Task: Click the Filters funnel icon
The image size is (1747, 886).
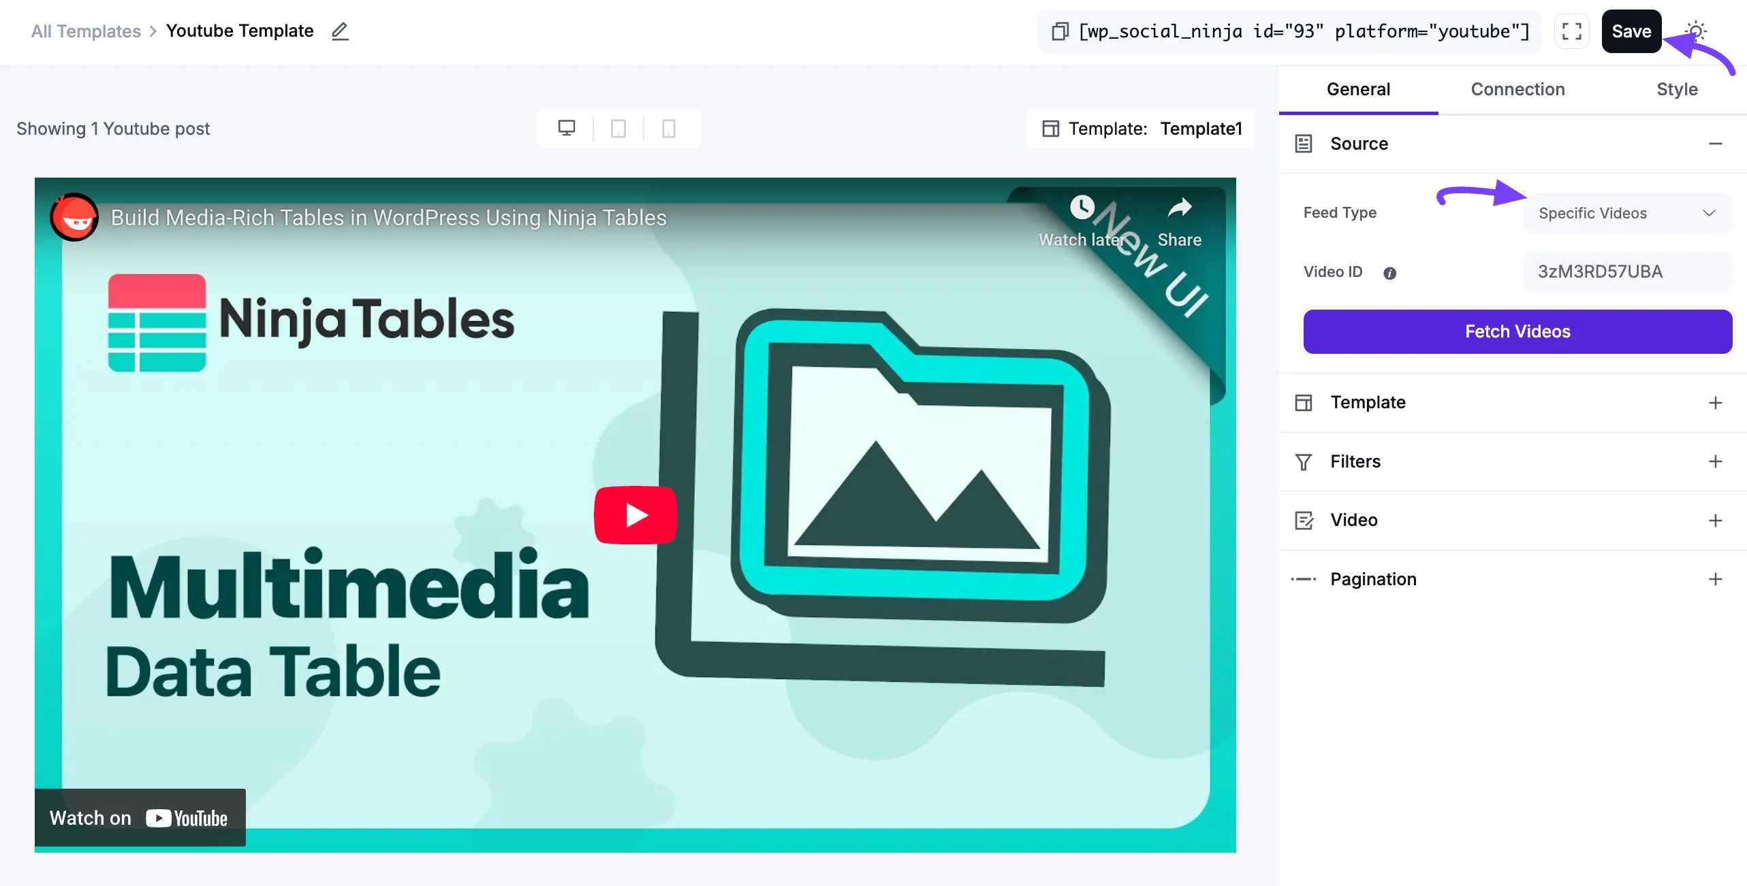Action: pos(1303,461)
